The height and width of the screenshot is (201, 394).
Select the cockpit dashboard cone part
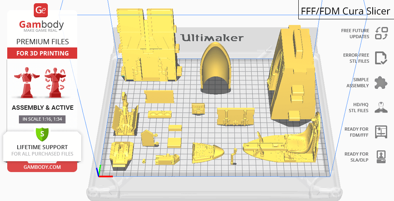[207, 152]
